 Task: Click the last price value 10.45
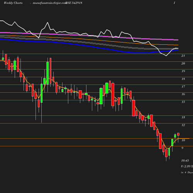coord(185,161)
